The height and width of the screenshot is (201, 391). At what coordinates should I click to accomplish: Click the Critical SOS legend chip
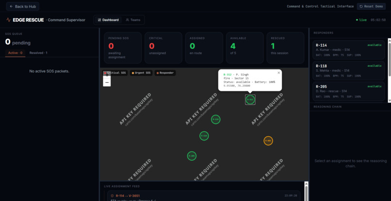pos(115,73)
